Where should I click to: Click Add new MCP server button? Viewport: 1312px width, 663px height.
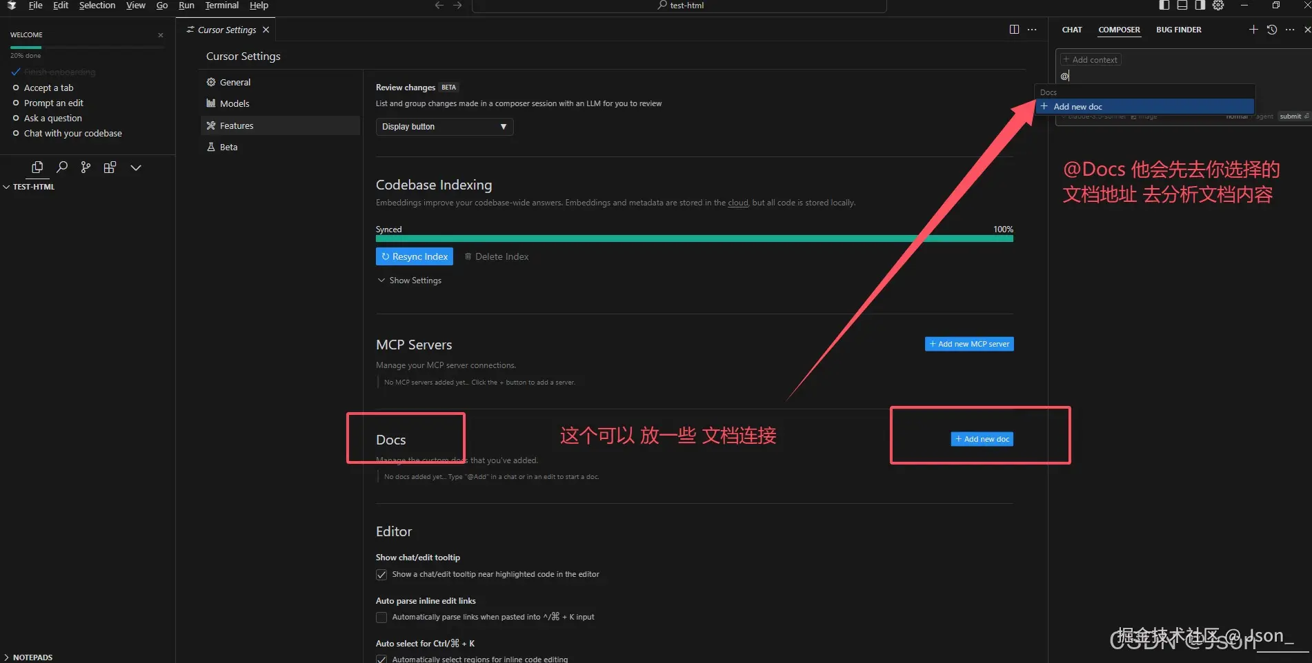[969, 344]
